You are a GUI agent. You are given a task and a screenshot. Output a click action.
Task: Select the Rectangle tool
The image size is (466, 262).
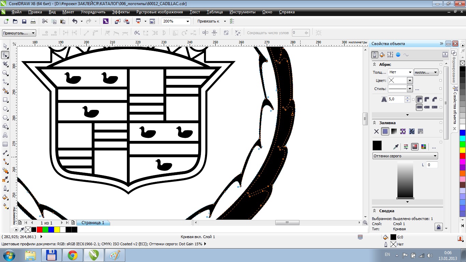(5, 100)
